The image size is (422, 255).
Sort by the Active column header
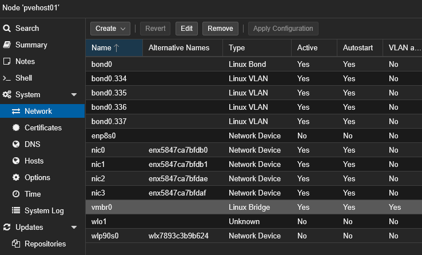[314, 48]
